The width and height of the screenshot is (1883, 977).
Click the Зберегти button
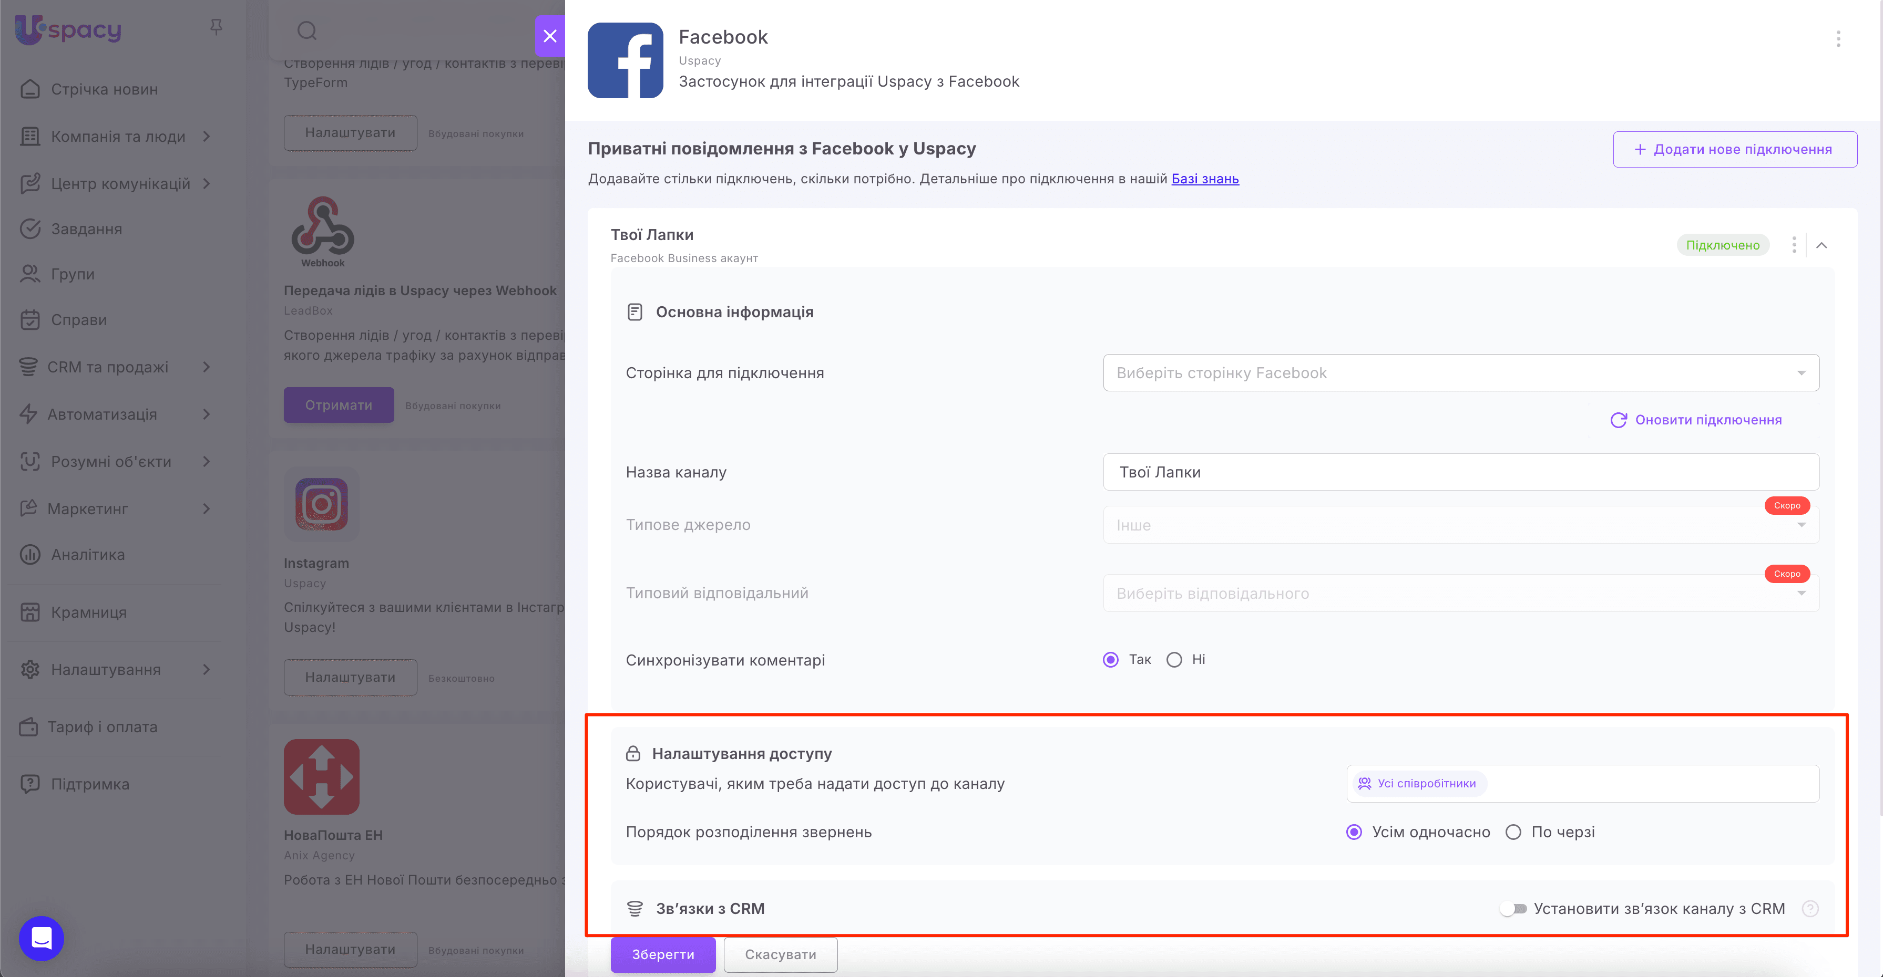point(663,954)
